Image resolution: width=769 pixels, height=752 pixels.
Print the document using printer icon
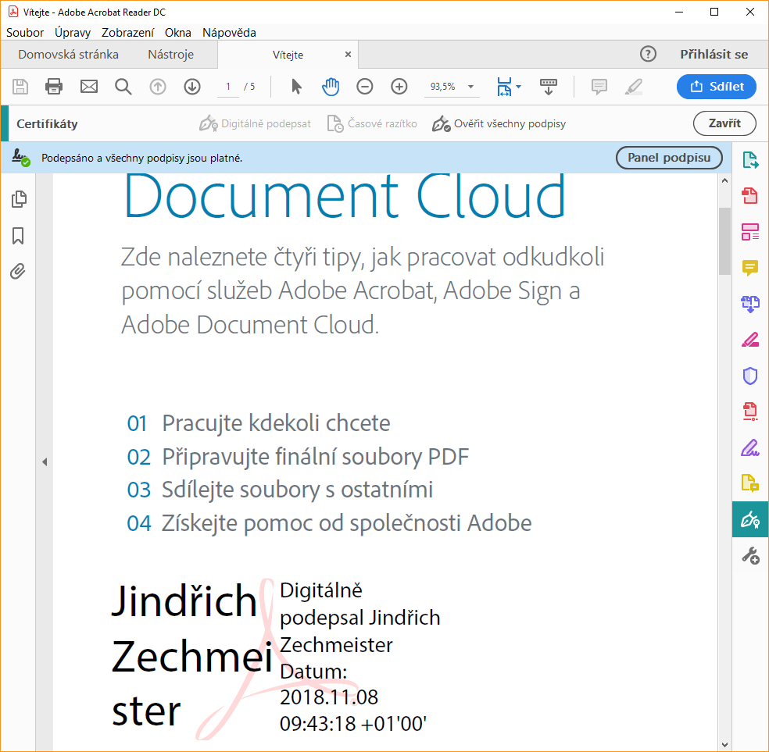click(54, 87)
